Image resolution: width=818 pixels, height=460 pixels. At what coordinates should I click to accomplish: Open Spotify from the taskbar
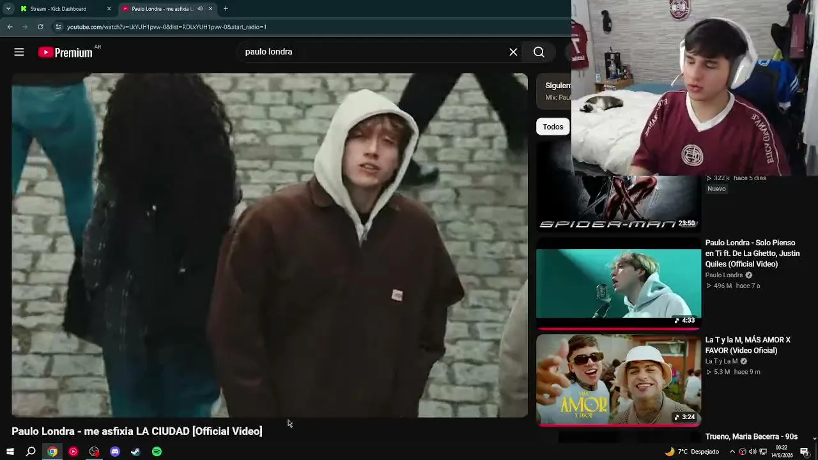[157, 452]
